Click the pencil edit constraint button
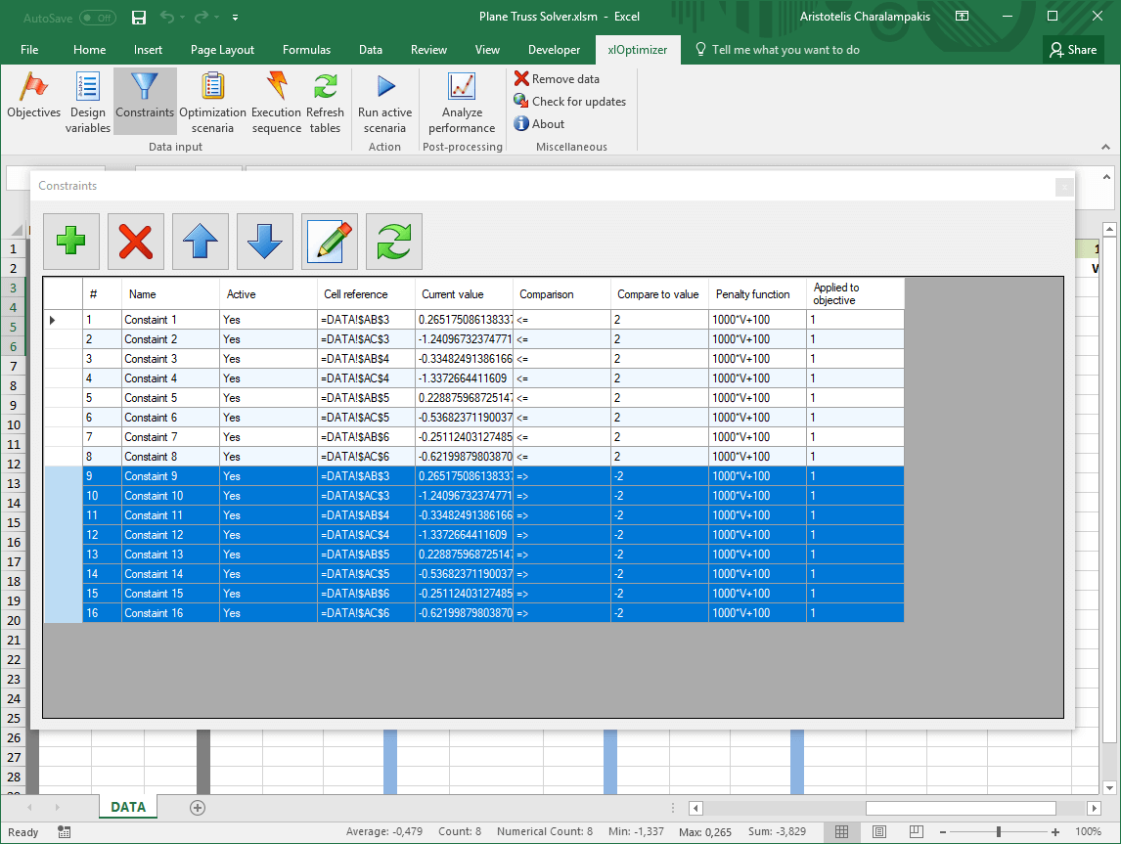 pyautogui.click(x=329, y=242)
